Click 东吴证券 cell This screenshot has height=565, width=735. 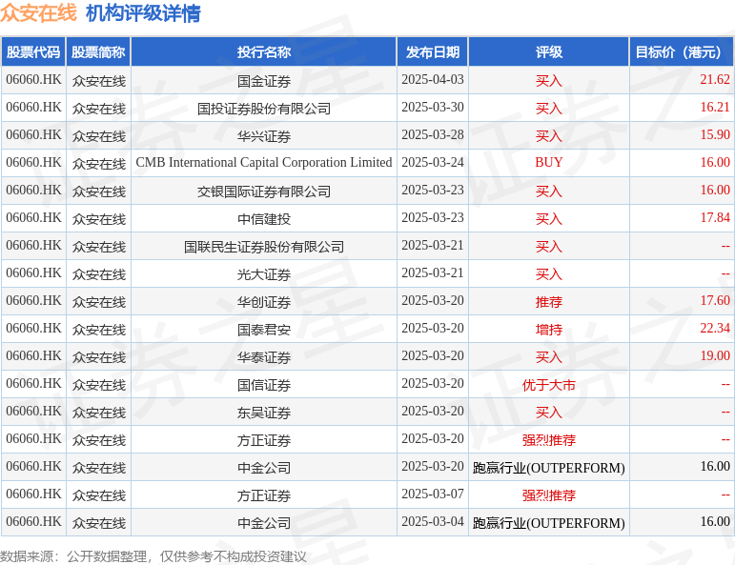pos(264,413)
